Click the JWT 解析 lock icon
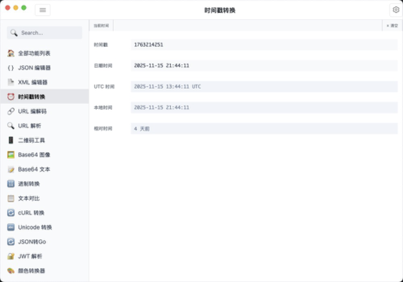This screenshot has height=282, width=403. [x=11, y=256]
